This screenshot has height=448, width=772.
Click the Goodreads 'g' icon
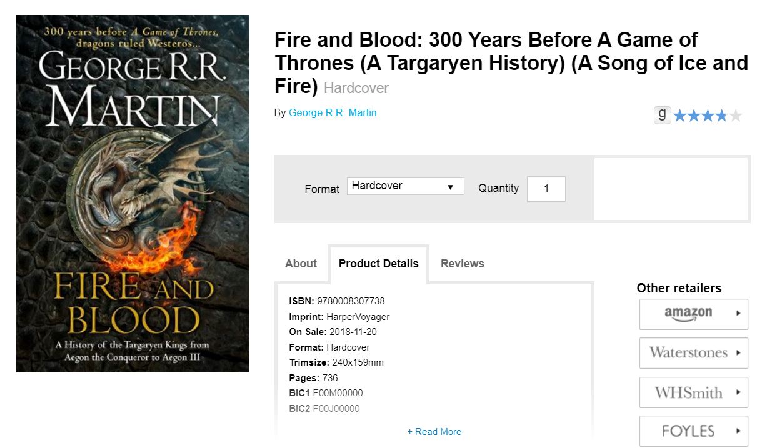point(662,115)
